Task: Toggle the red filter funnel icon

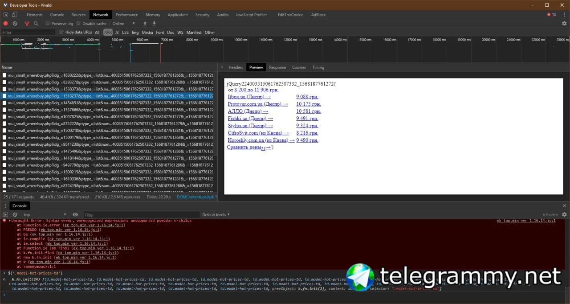Action: (x=27, y=24)
